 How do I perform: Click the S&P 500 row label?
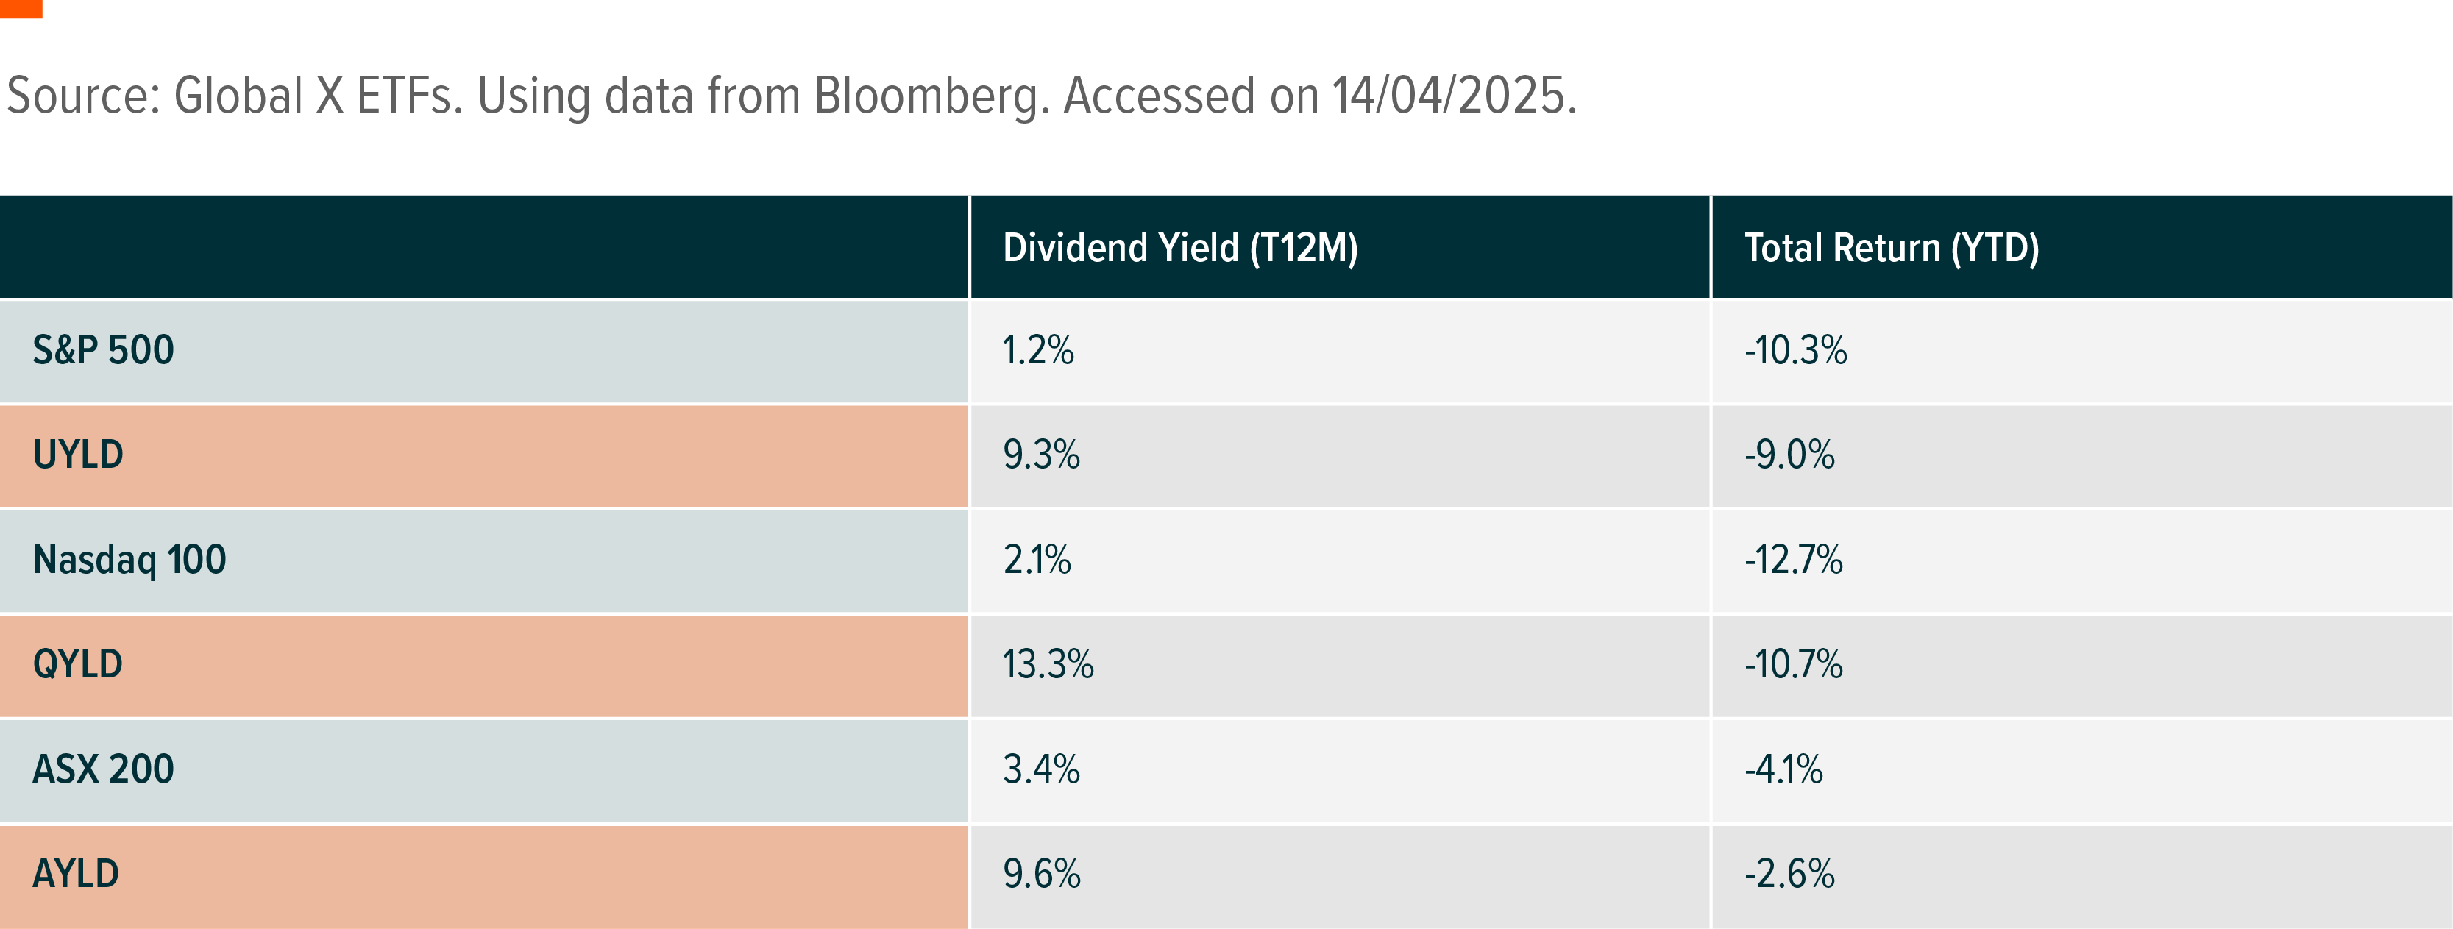(x=103, y=350)
